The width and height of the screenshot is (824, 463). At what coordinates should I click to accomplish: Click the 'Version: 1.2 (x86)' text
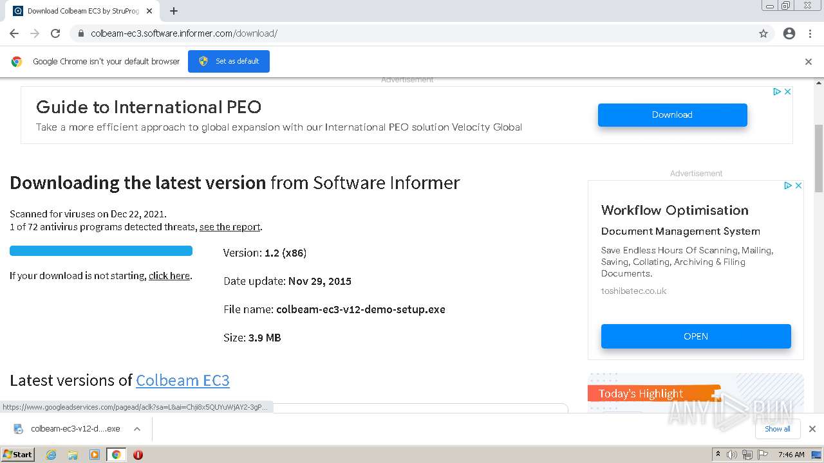click(x=265, y=253)
